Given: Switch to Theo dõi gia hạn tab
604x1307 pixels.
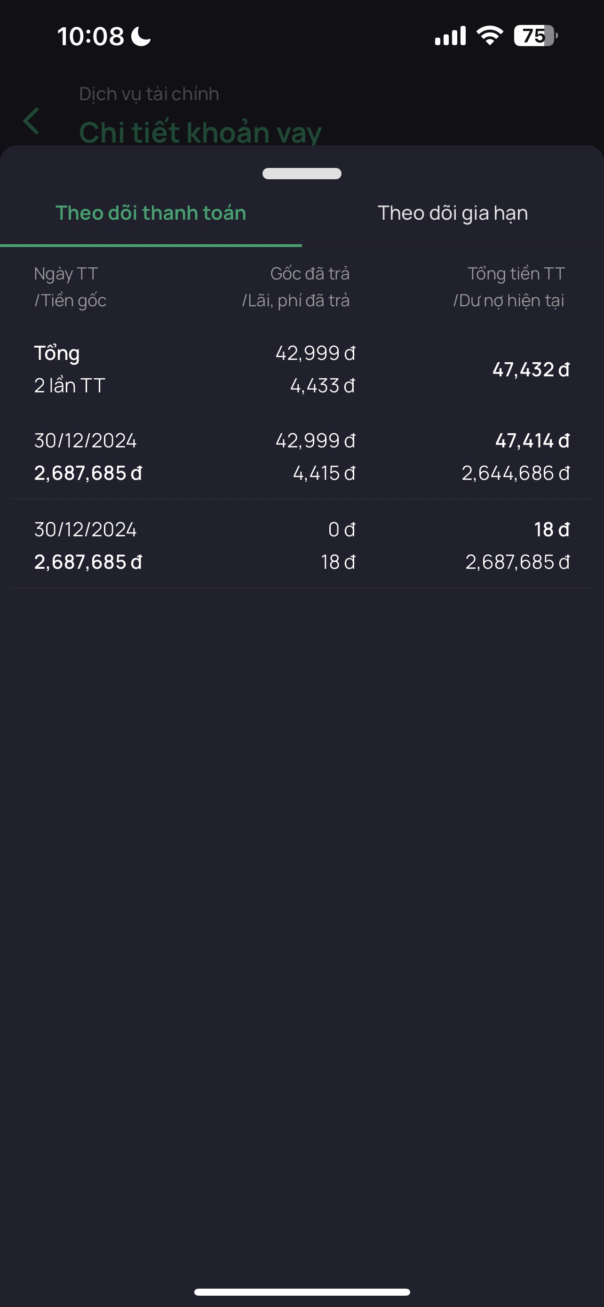Looking at the screenshot, I should tap(453, 213).
